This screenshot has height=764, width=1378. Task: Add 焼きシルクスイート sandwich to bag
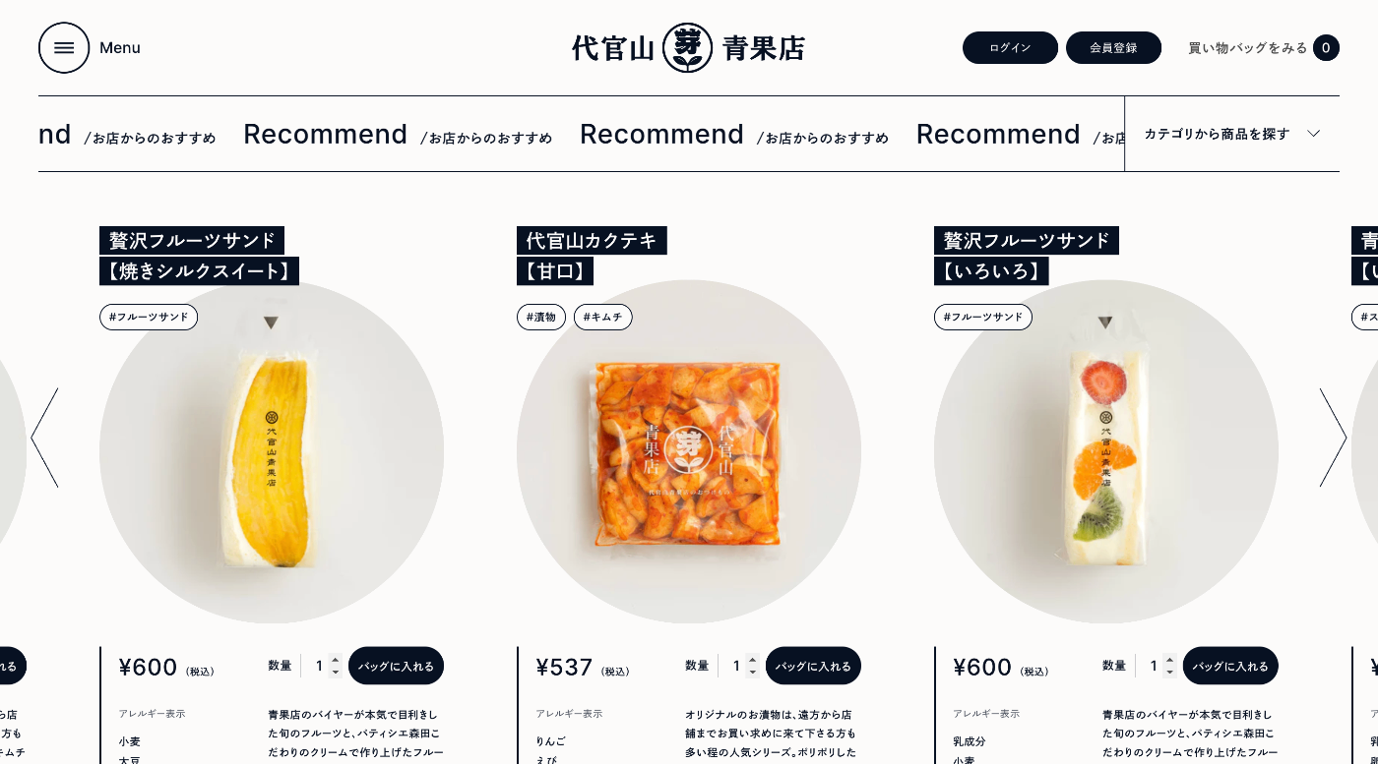point(396,666)
